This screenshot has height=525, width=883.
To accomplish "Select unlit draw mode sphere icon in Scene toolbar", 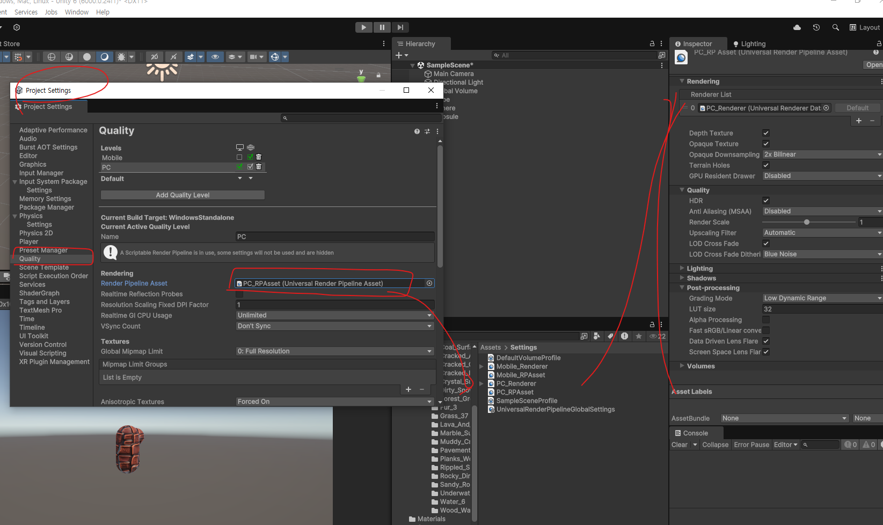I will (69, 57).
